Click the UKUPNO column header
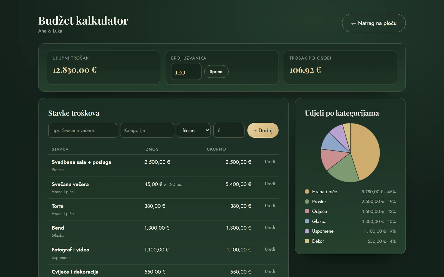Screen dimensions: 444x277 pos(216,149)
